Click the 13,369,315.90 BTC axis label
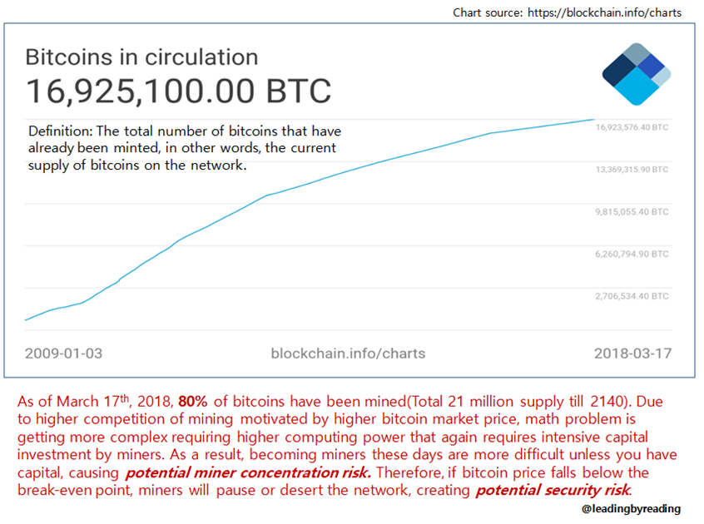 (x=632, y=169)
